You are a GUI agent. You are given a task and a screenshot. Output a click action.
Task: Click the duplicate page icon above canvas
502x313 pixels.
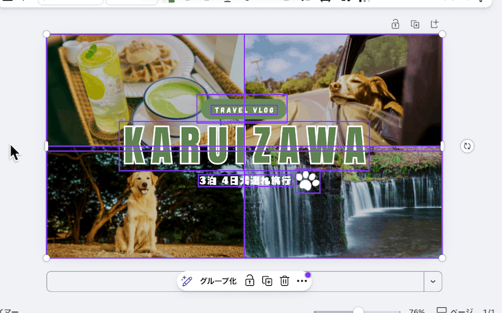point(415,24)
